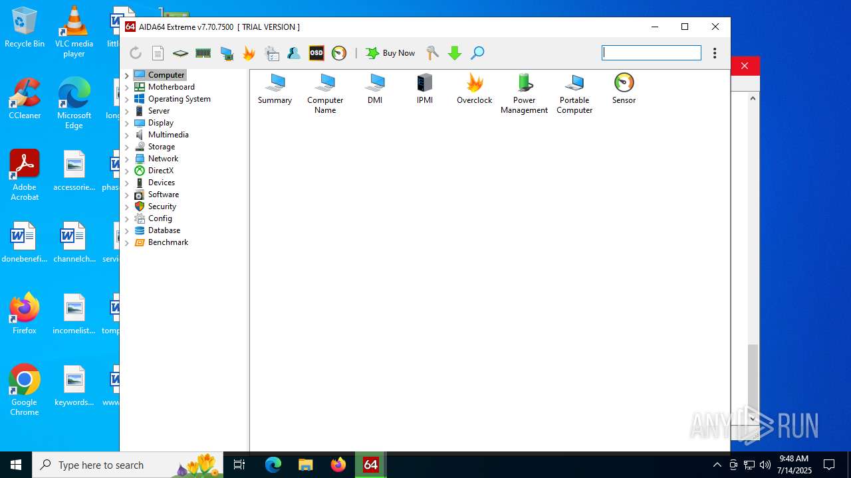Click the gear checklist toolbar icon
This screenshot has width=851, height=478.
272,53
